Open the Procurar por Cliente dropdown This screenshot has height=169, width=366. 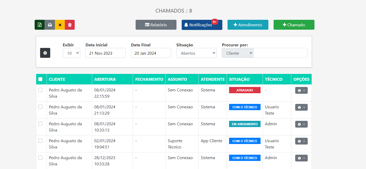click(237, 53)
